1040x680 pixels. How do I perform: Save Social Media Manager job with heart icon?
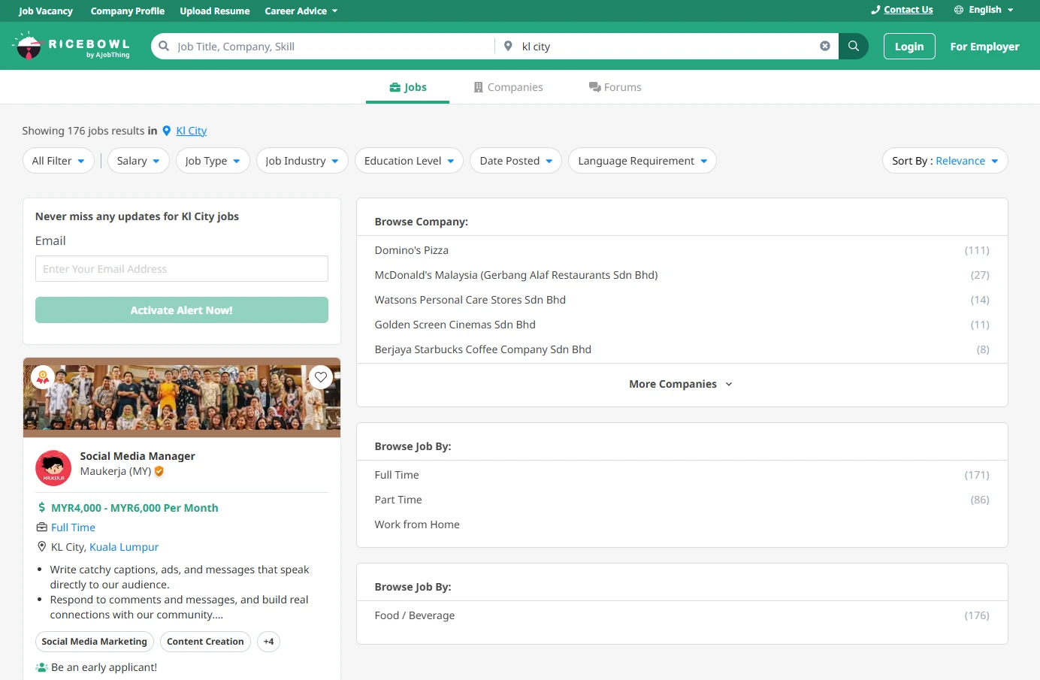pos(321,377)
